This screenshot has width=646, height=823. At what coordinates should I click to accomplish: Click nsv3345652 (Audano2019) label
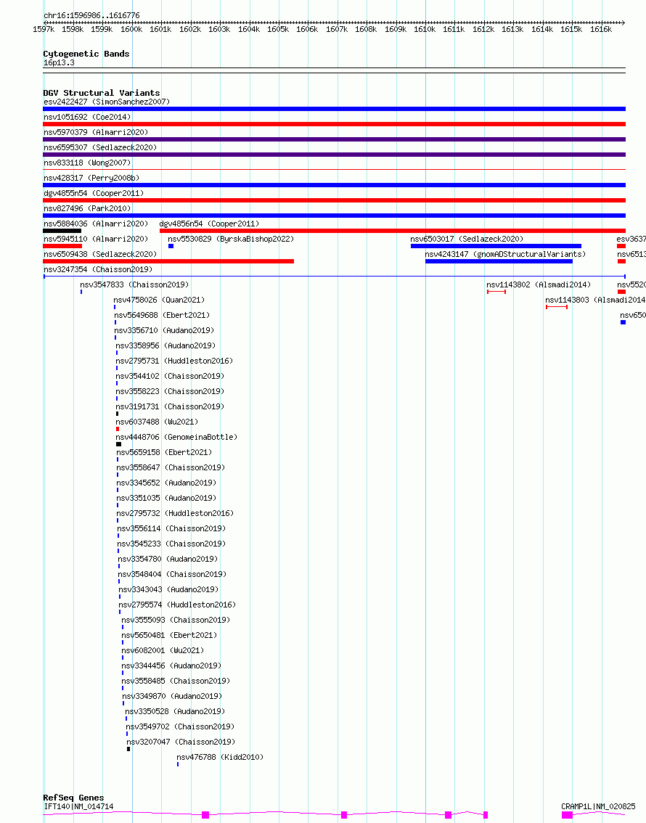[x=166, y=483]
